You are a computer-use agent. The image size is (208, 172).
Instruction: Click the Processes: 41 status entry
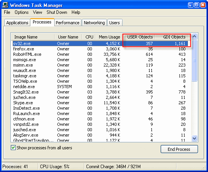coord(15,167)
